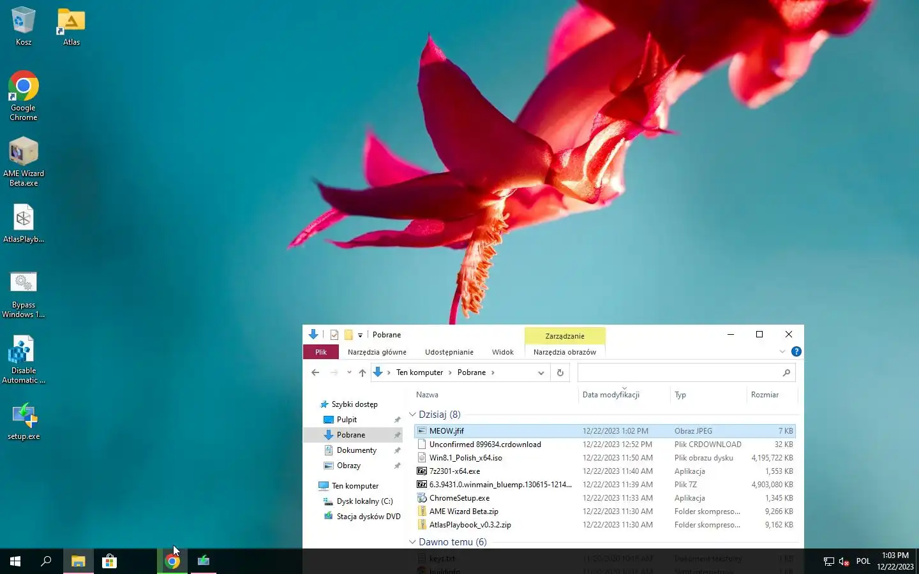Select Unconfirmed 899634.crdownload file
Viewport: 919px width, 574px height.
tap(605, 445)
